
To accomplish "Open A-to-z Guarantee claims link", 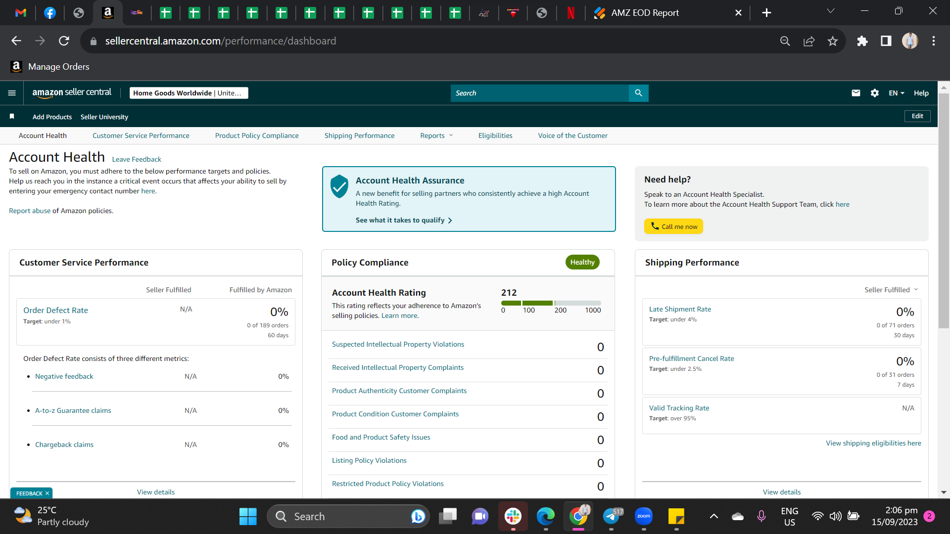I will pyautogui.click(x=73, y=411).
